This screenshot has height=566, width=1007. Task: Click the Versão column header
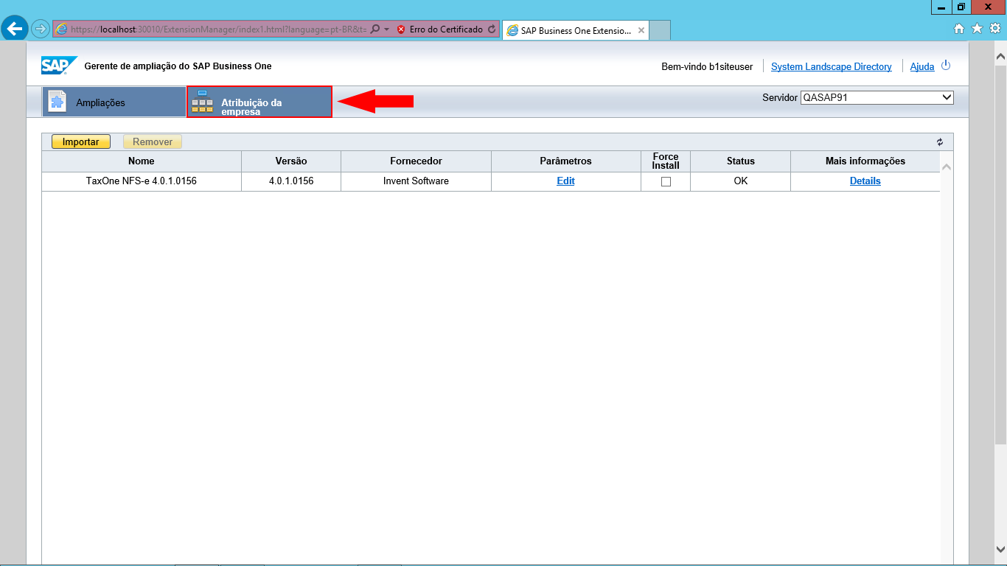(291, 161)
